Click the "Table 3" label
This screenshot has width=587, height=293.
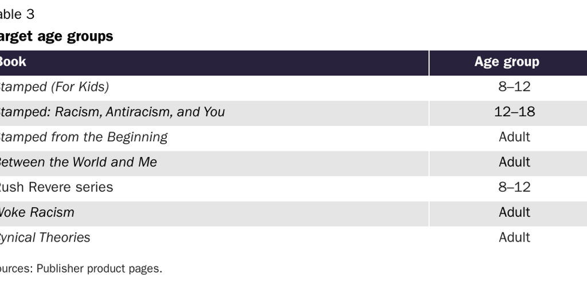click(x=17, y=14)
